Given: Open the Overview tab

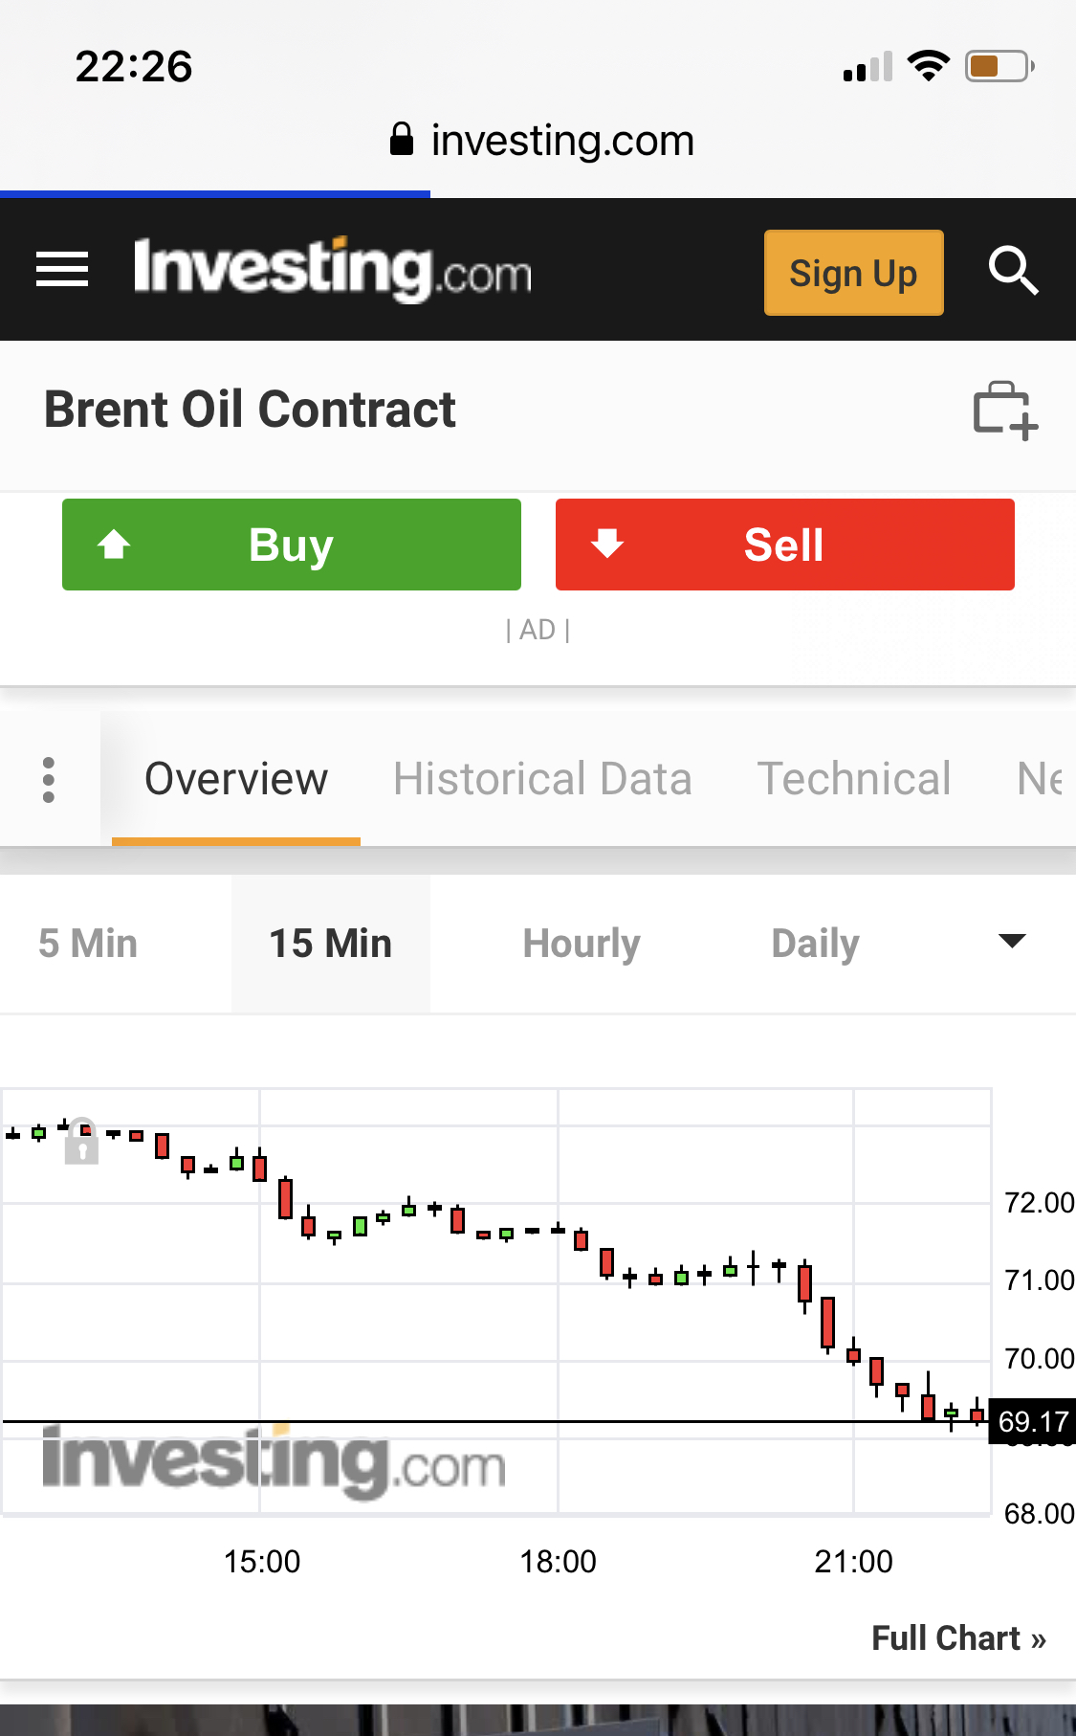Looking at the screenshot, I should pyautogui.click(x=236, y=779).
